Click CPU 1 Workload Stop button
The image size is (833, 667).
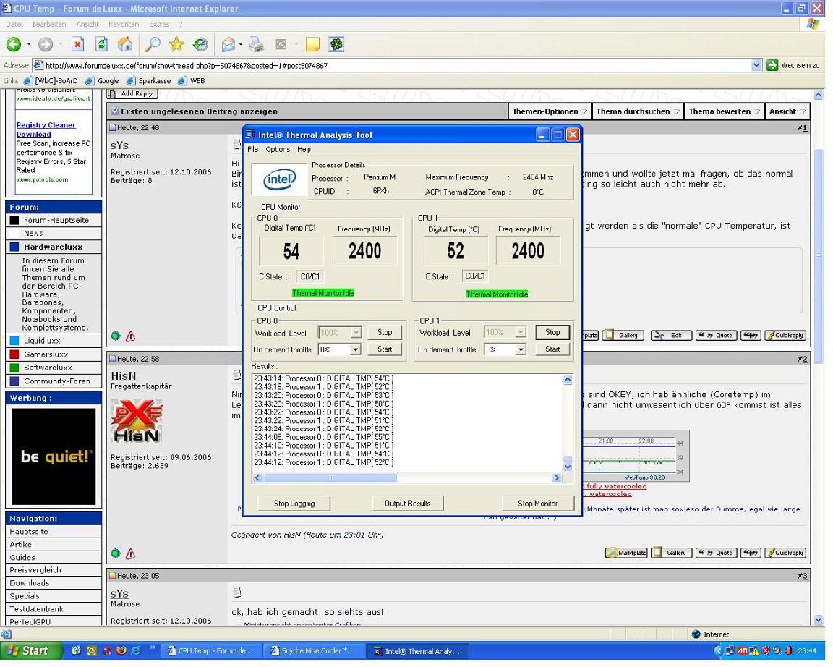point(552,332)
